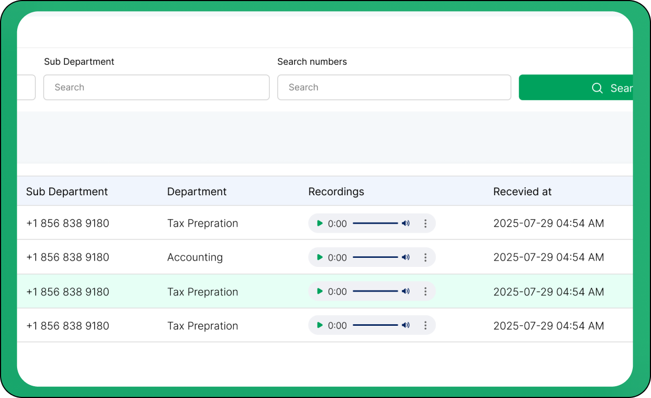Play the highlighted row's recording
Viewport: 651px width, 398px height.
coord(320,292)
